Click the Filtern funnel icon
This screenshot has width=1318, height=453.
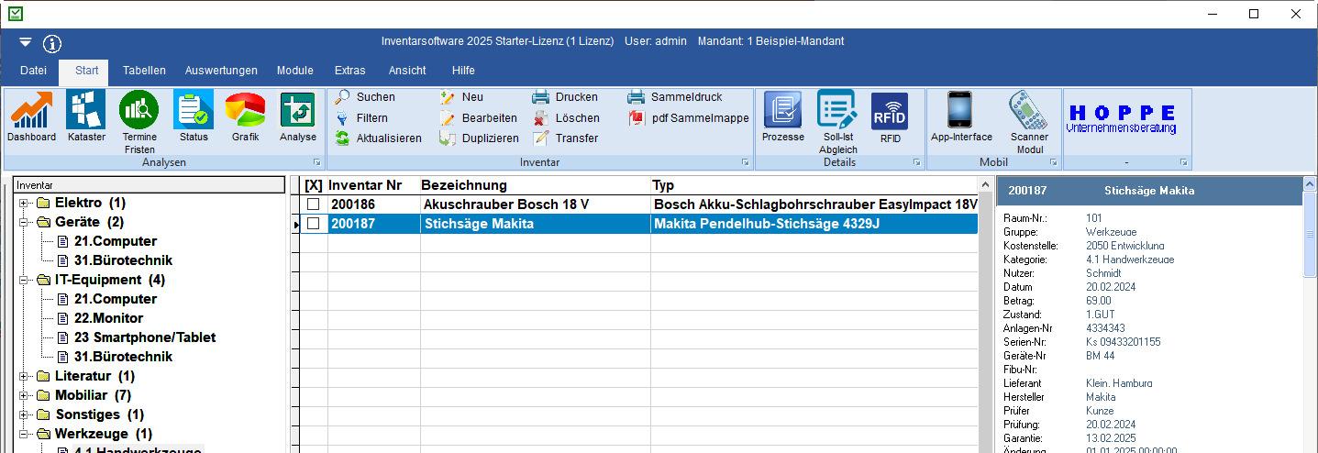click(342, 117)
